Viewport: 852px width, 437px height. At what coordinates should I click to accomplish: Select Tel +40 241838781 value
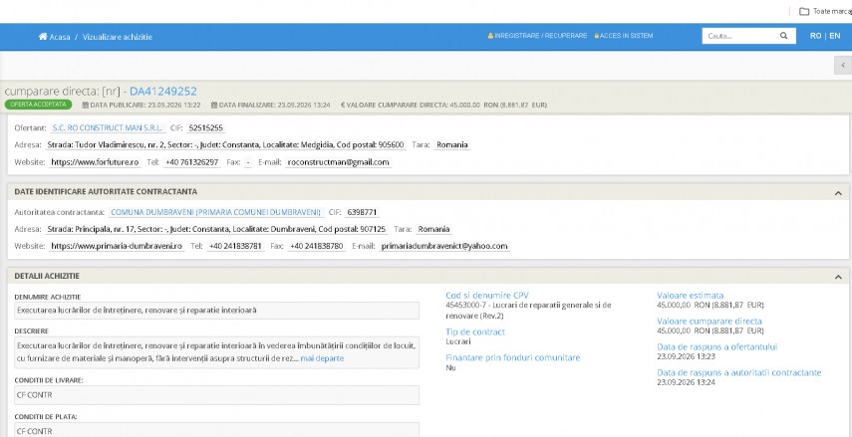[235, 246]
